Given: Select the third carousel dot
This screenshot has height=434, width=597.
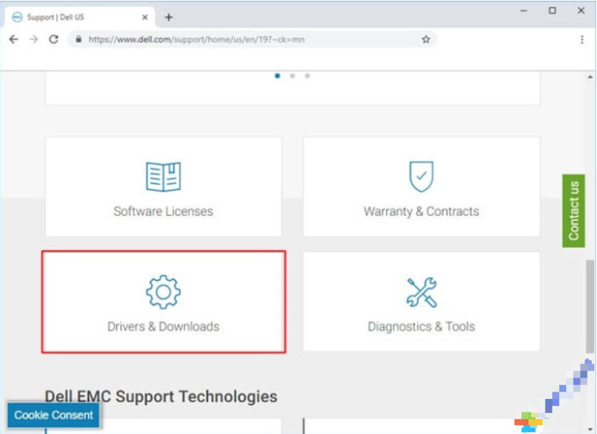Looking at the screenshot, I should (x=307, y=76).
